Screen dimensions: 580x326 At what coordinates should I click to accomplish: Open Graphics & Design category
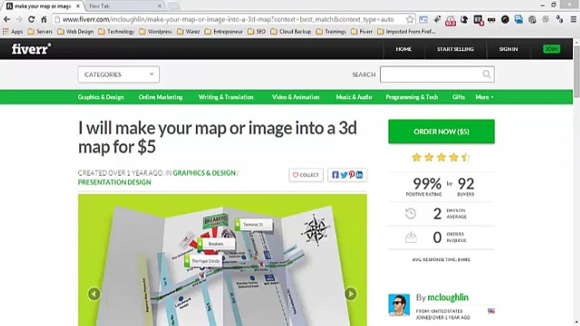tap(101, 97)
